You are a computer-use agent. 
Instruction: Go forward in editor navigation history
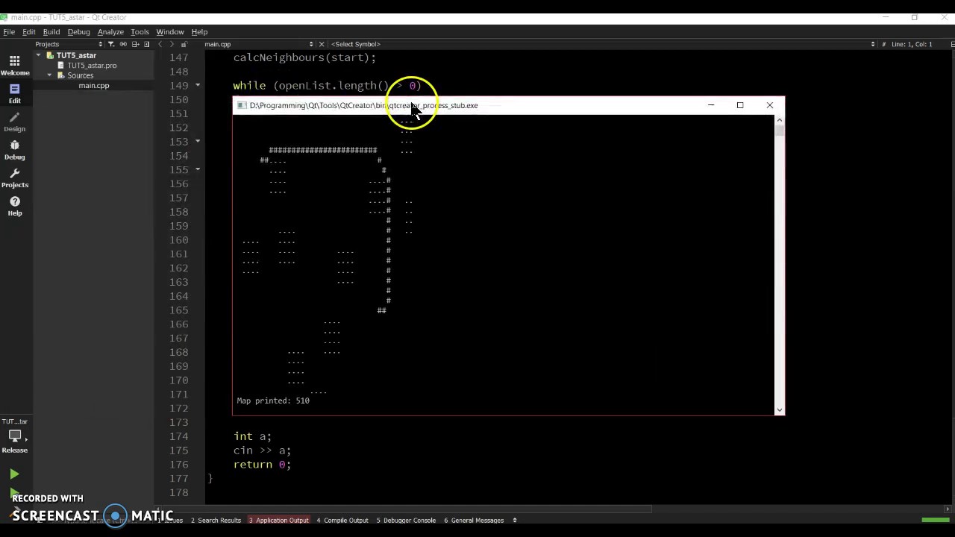(172, 44)
